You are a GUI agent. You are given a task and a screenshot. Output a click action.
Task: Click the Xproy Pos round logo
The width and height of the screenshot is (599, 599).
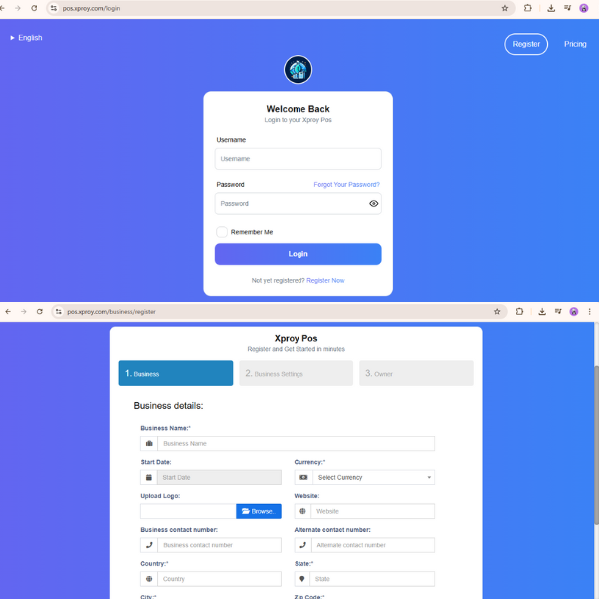click(x=298, y=70)
